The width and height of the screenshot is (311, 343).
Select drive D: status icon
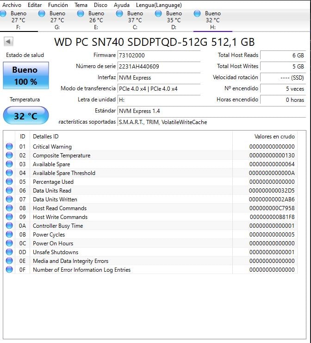coord(158,13)
